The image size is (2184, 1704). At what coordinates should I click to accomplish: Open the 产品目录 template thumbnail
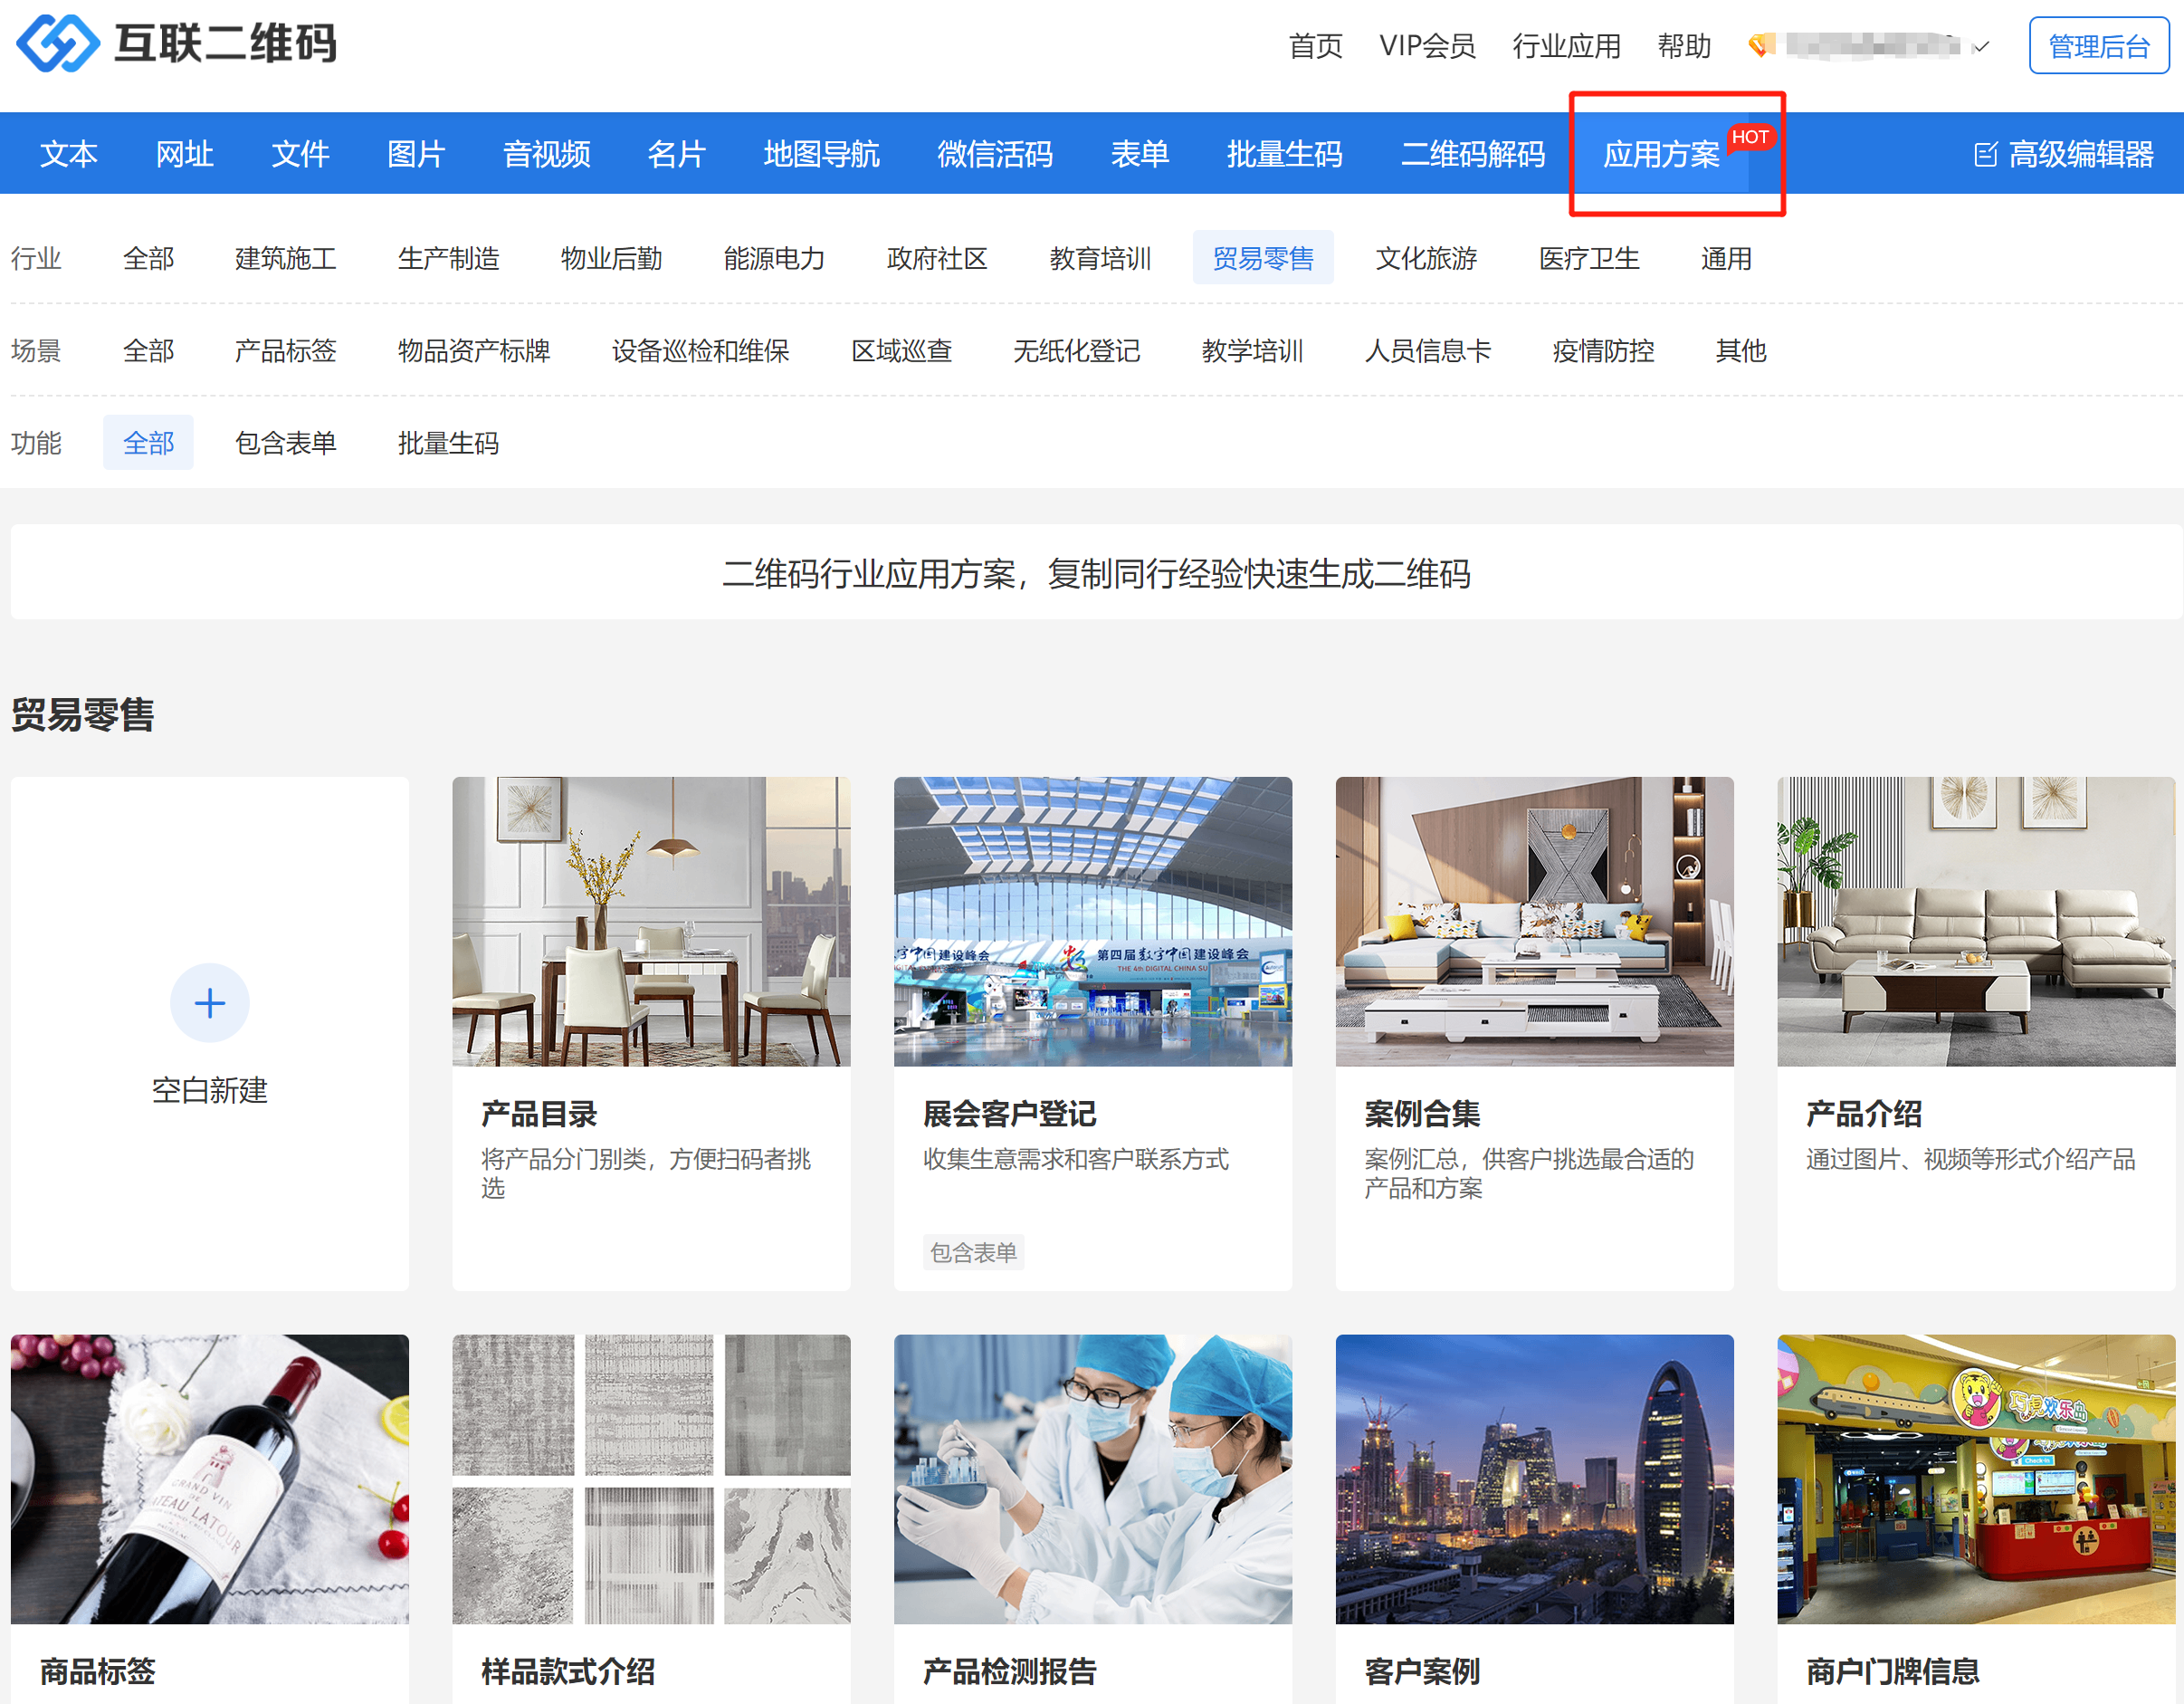pos(651,921)
